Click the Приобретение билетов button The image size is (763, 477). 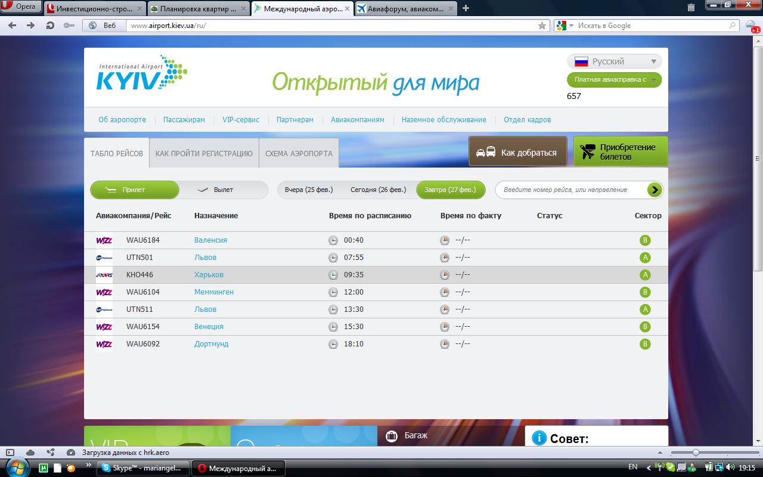click(620, 152)
